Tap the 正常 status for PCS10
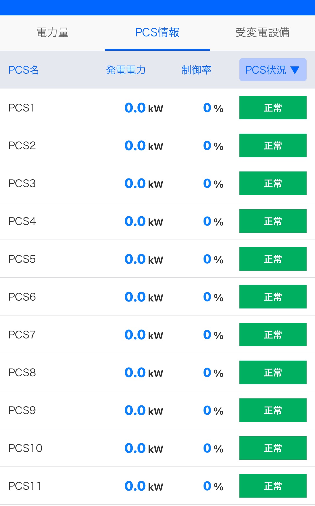The height and width of the screenshot is (506, 315). click(273, 448)
